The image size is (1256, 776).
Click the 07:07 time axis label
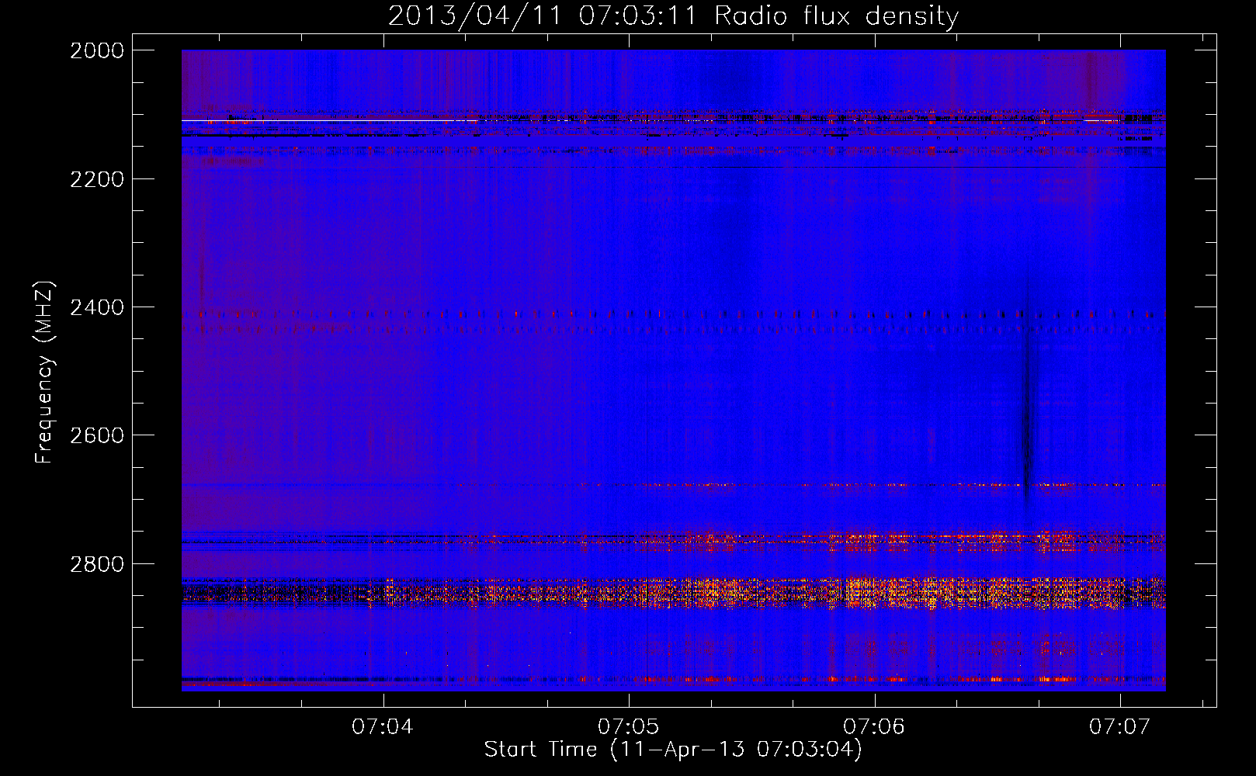coord(1119,726)
